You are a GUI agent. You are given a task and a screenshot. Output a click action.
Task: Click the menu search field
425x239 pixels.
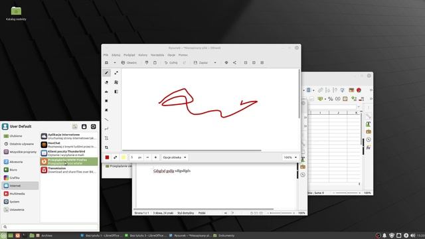pos(50,227)
